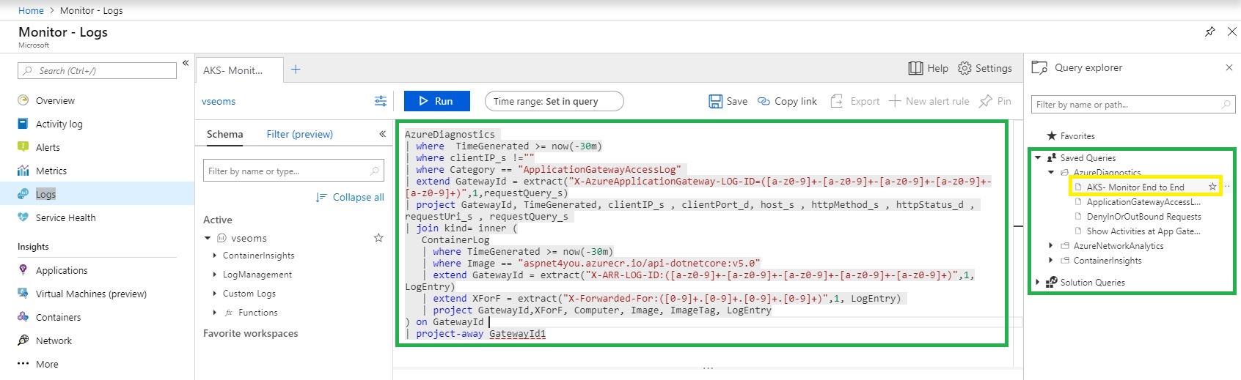The width and height of the screenshot is (1241, 380).
Task: Copy link to query
Action: [x=787, y=101]
